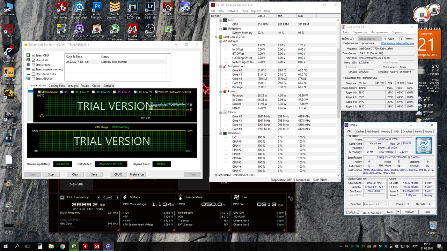447x251 pixels.
Task: Open the Tools dropdown arrow in CPU-Z
Action: [397, 212]
